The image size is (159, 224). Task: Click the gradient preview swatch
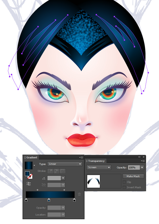[29, 165]
